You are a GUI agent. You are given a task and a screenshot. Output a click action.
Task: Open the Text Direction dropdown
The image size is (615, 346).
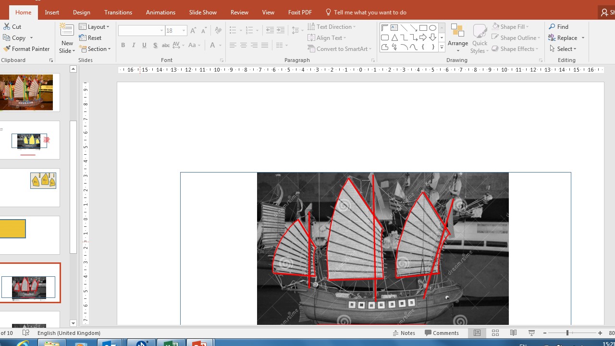coord(332,26)
